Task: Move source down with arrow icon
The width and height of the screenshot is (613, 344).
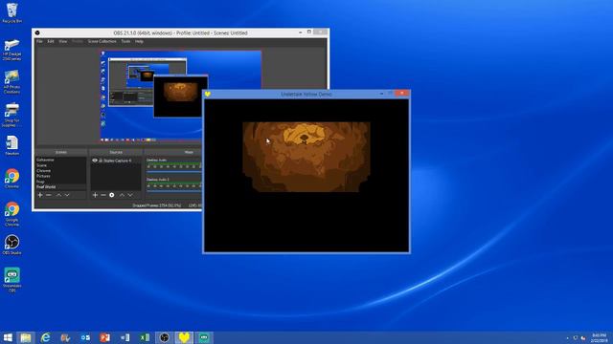Action: [x=130, y=195]
